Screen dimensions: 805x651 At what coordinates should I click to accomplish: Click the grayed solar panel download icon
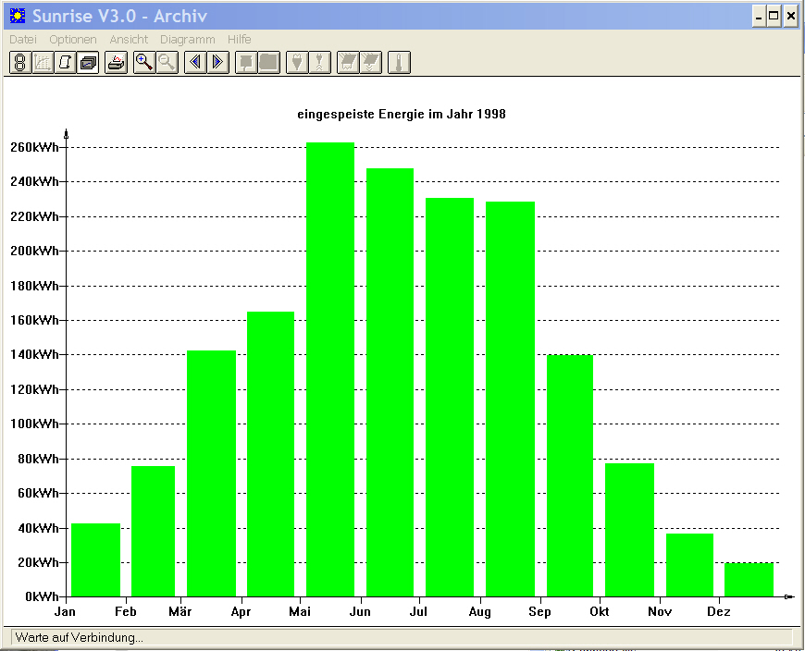(370, 63)
